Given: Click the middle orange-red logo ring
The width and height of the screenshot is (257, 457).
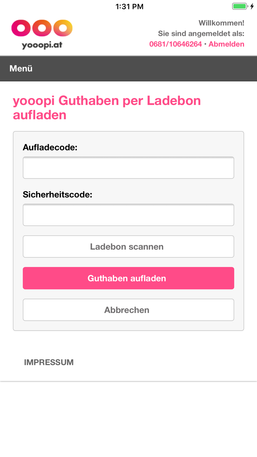Looking at the screenshot, I should click(x=42, y=28).
